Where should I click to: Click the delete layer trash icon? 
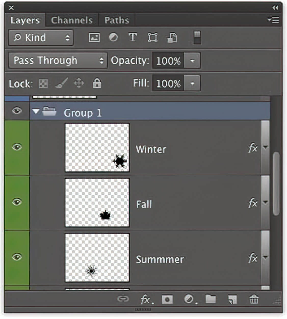coord(254,299)
